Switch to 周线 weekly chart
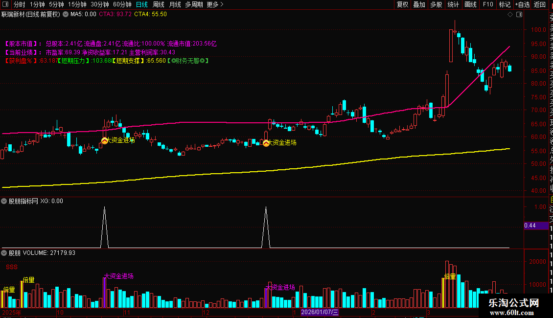553x318 pixels. click(x=159, y=4)
